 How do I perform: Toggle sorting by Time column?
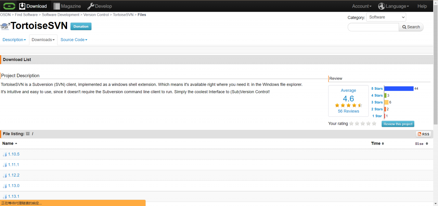point(377,144)
